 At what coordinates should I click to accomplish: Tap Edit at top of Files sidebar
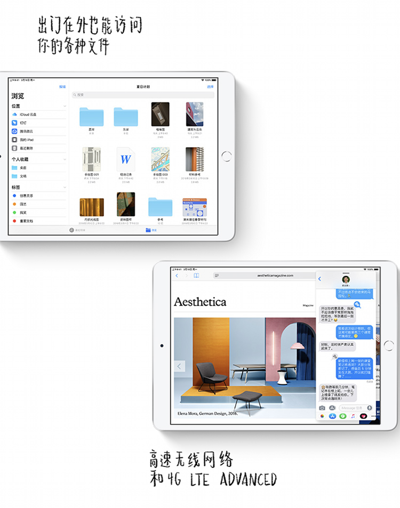point(62,86)
